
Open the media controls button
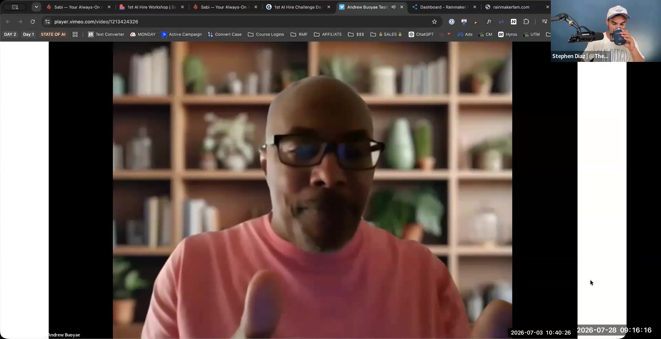[x=544, y=22]
